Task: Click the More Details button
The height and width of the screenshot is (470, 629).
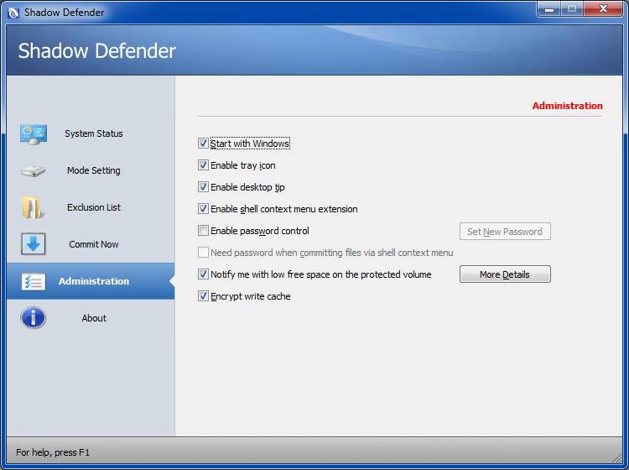Action: 505,274
